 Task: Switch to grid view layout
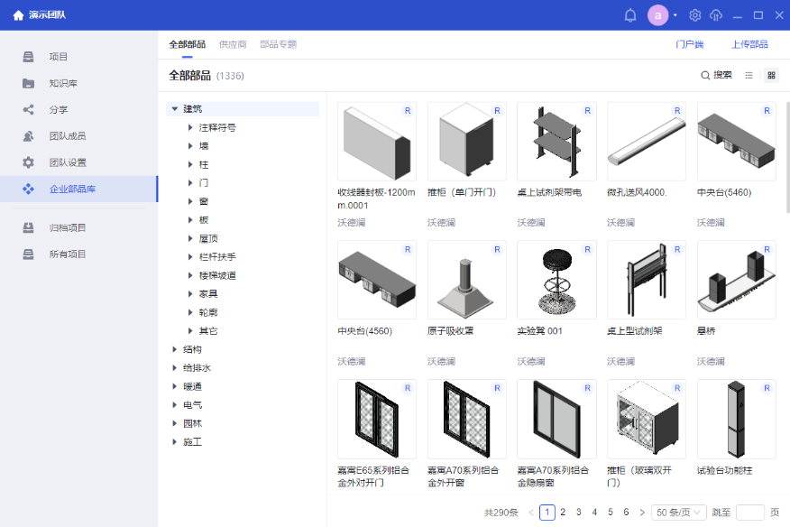tap(771, 75)
